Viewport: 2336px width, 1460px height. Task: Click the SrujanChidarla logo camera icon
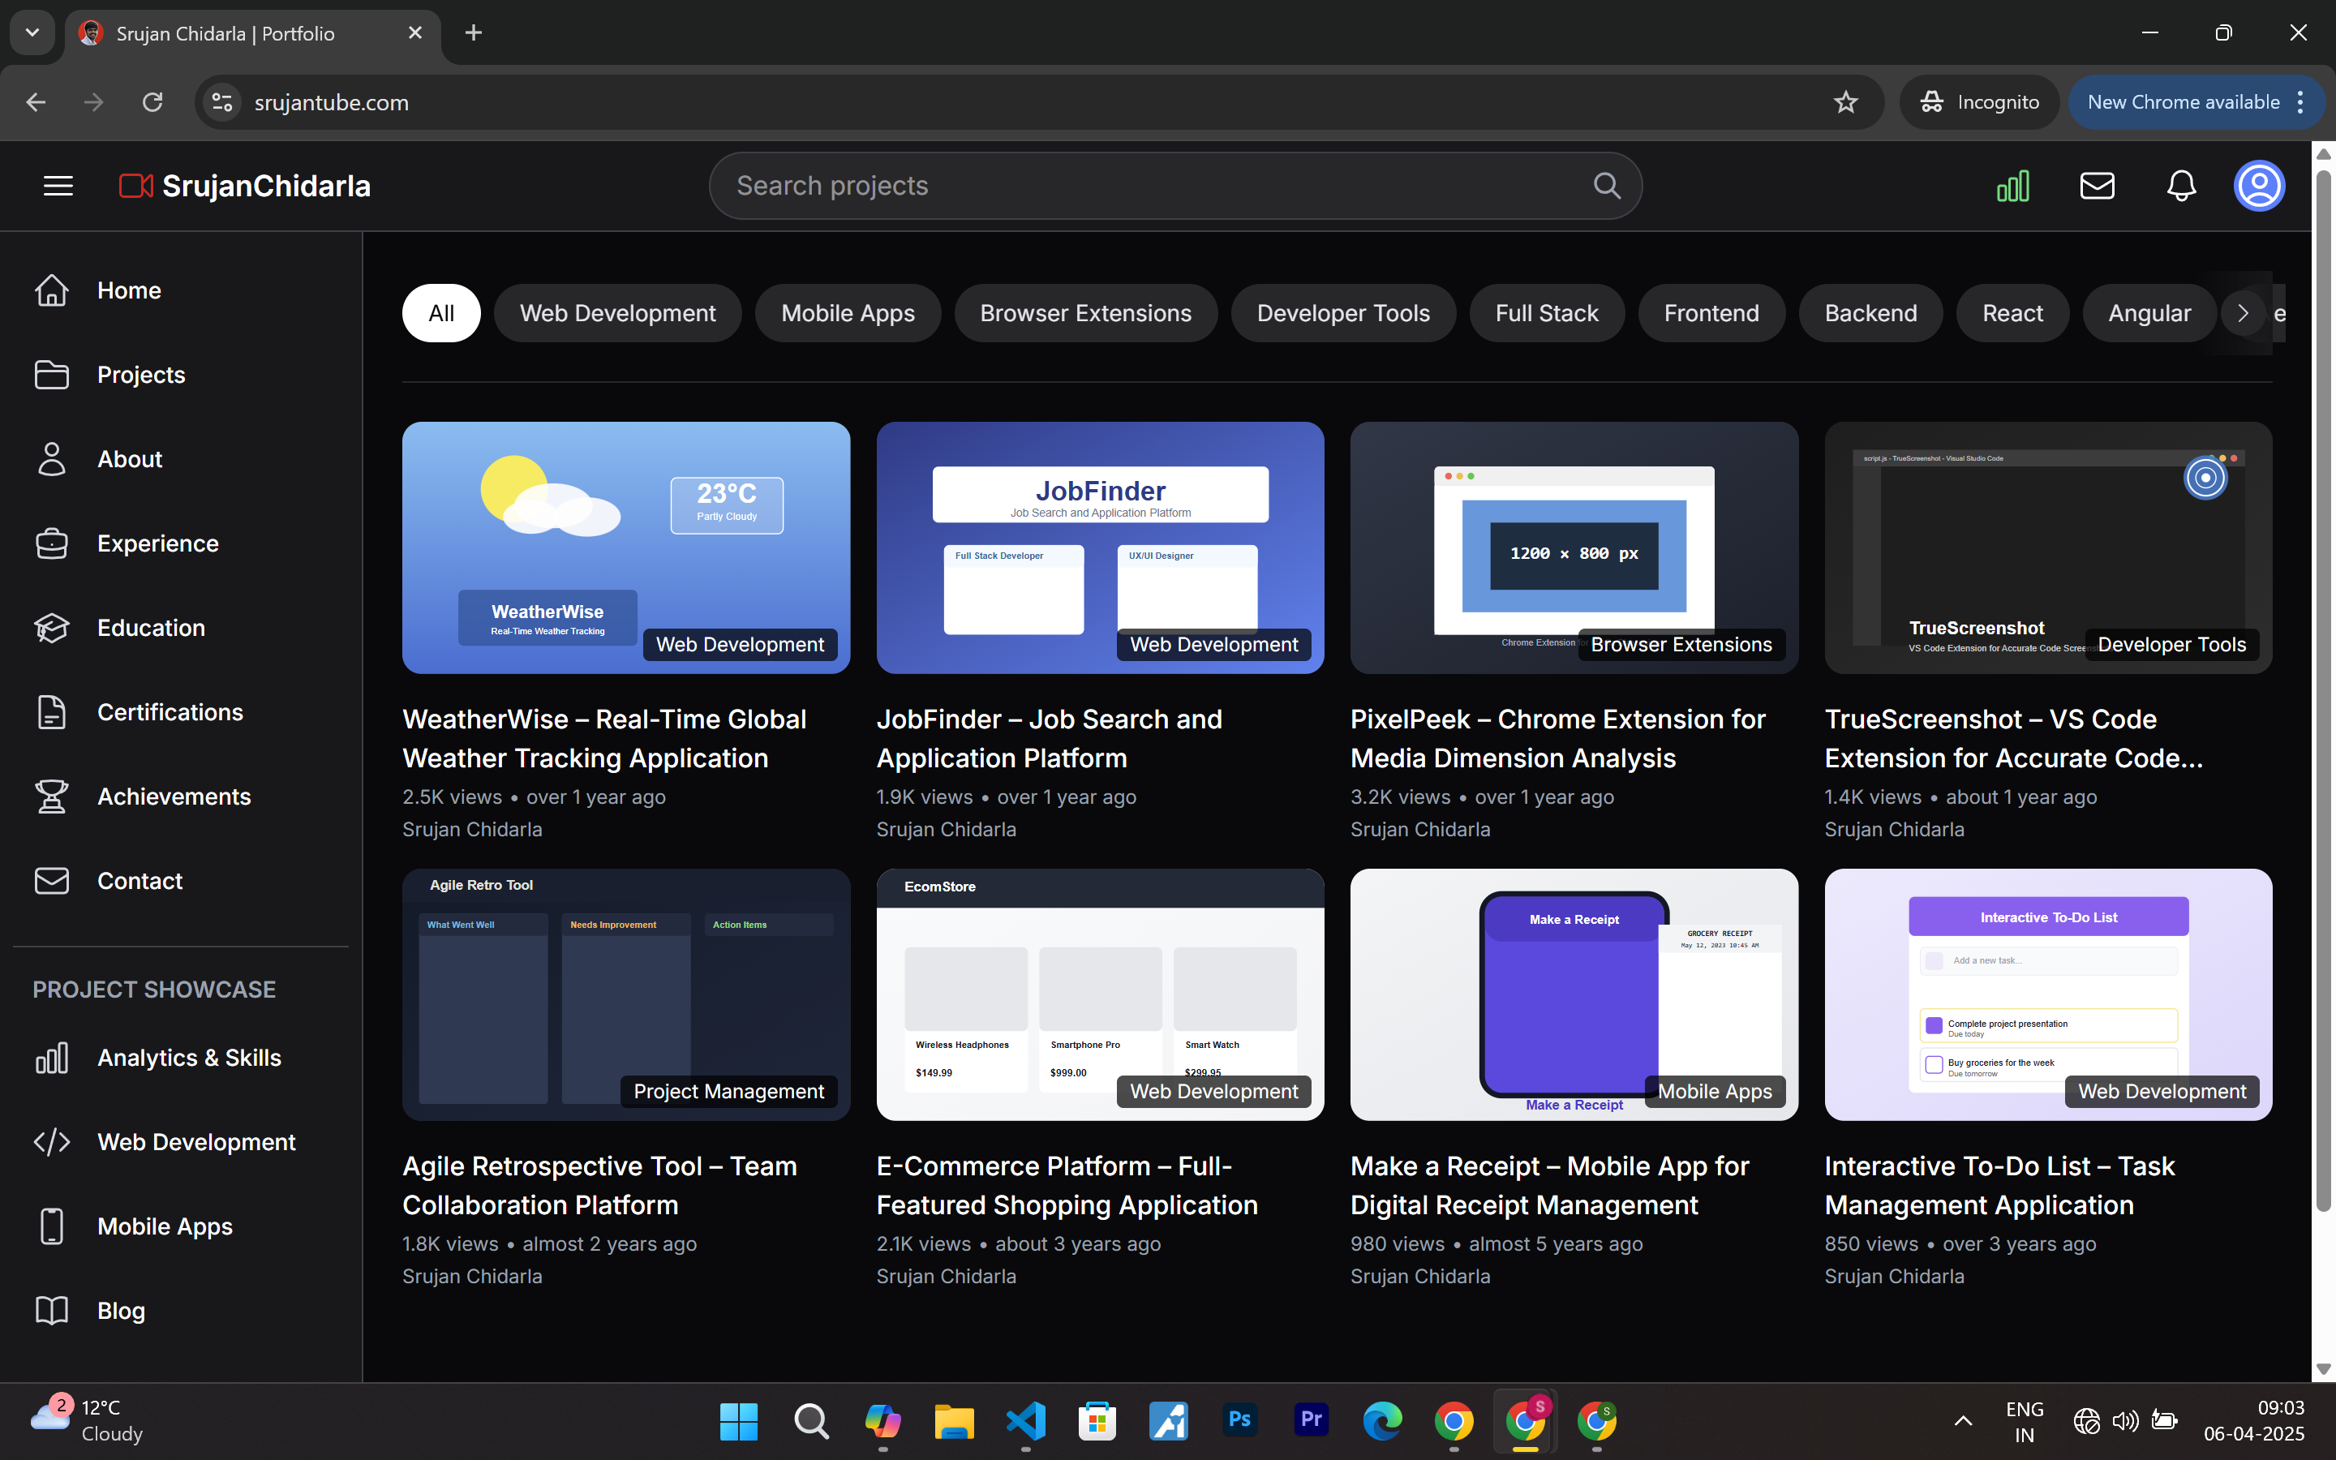click(135, 186)
